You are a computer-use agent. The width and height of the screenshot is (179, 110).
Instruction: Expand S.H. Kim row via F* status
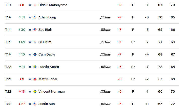coord(133,42)
